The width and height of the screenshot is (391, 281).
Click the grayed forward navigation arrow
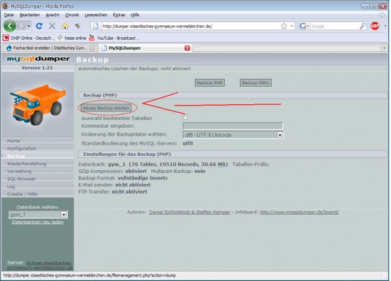point(22,26)
